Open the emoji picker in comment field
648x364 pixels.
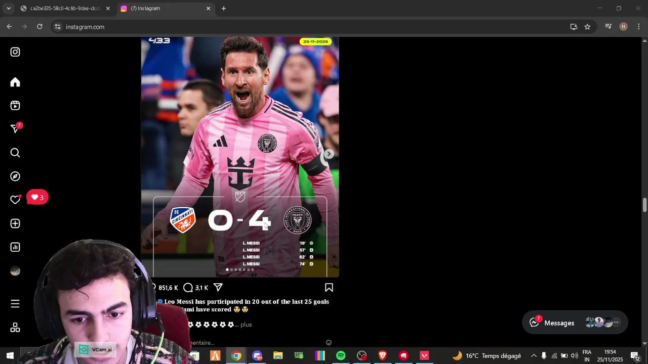click(329, 343)
